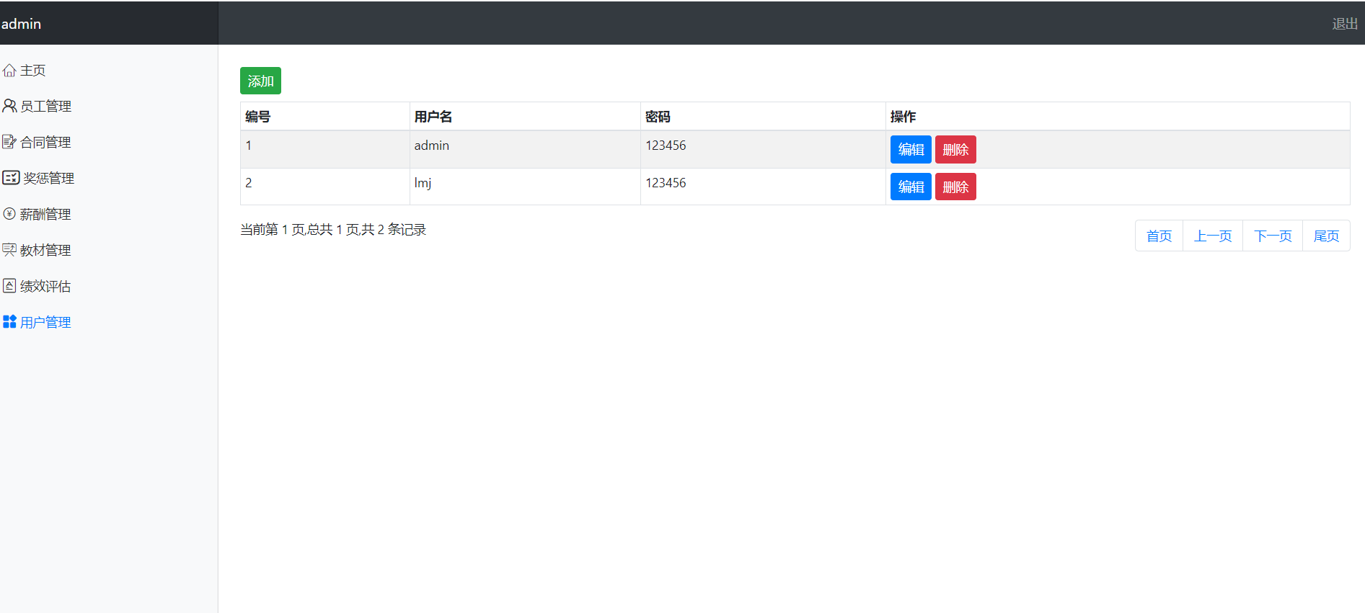Image resolution: width=1365 pixels, height=613 pixels.
Task: Log out via the 退出 link
Action: tap(1345, 24)
